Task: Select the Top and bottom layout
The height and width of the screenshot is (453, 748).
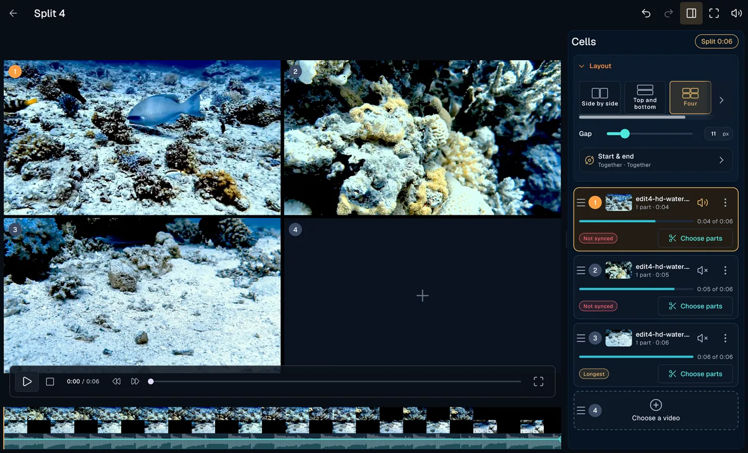Action: point(645,98)
